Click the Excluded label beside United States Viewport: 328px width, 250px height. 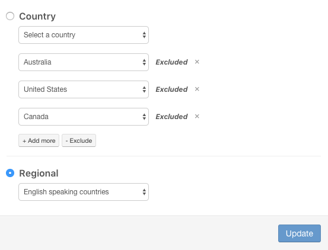pos(171,89)
